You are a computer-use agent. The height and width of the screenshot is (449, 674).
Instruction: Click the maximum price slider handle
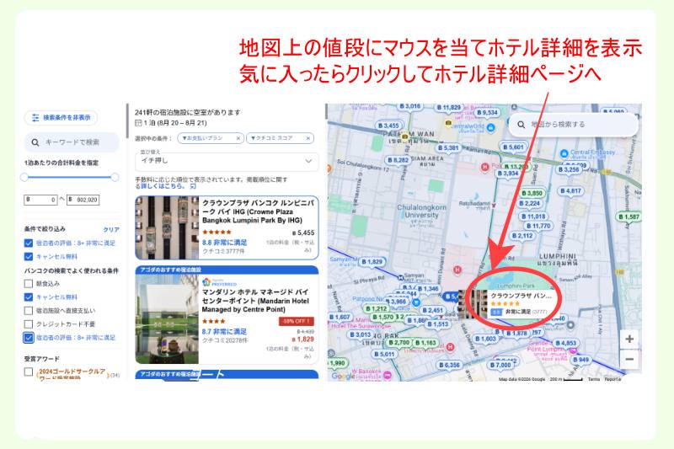point(115,177)
